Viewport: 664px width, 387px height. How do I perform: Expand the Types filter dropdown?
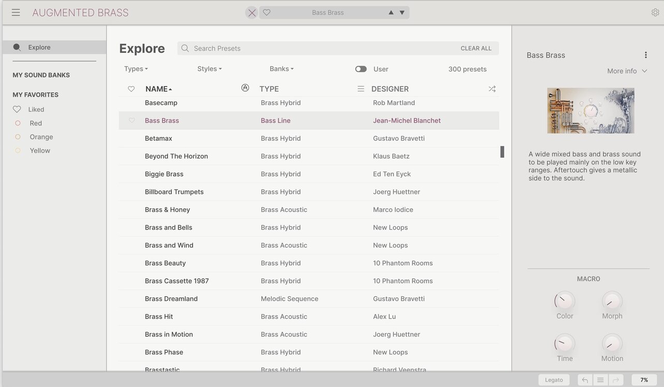tap(136, 69)
